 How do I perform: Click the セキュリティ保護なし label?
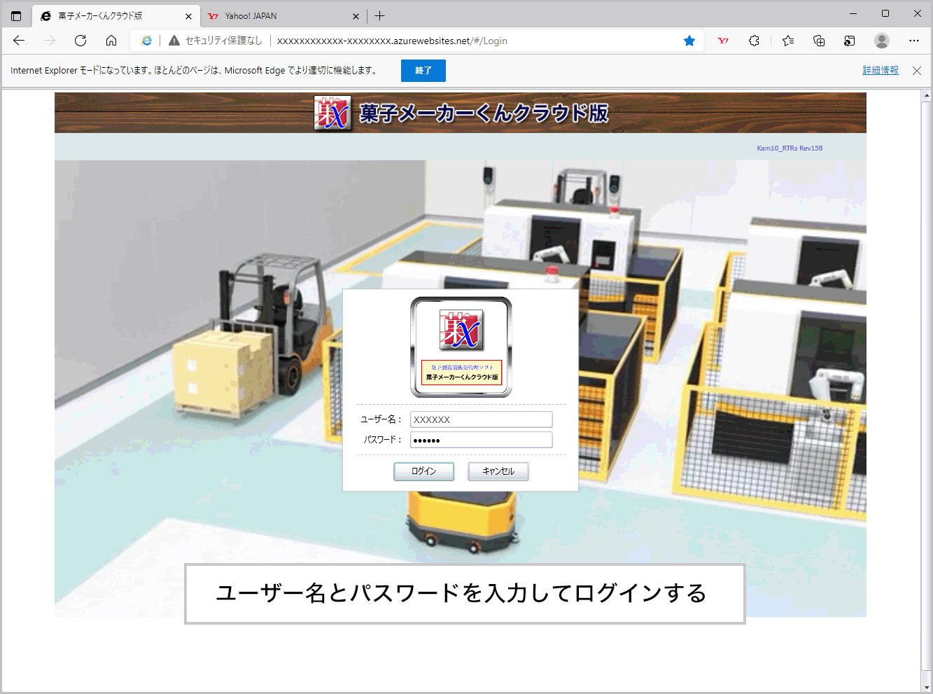[223, 41]
